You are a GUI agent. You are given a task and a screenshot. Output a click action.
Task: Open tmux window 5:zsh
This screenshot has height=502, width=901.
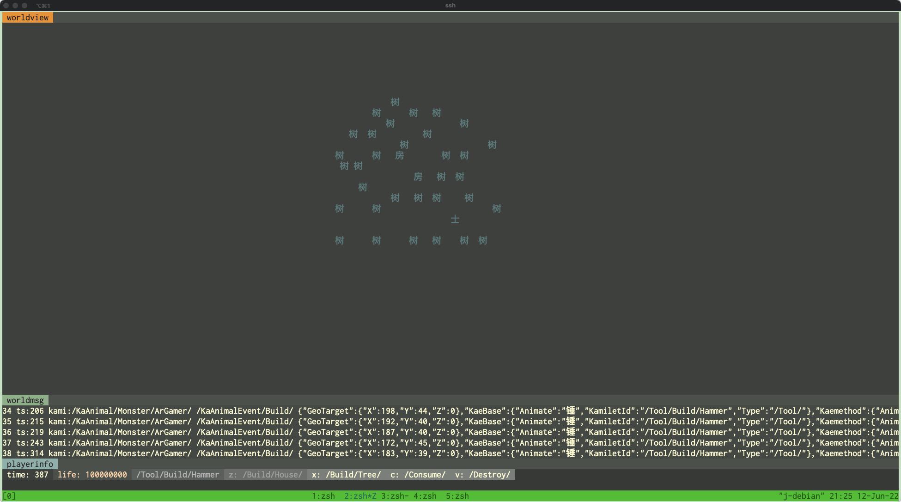[x=457, y=496]
